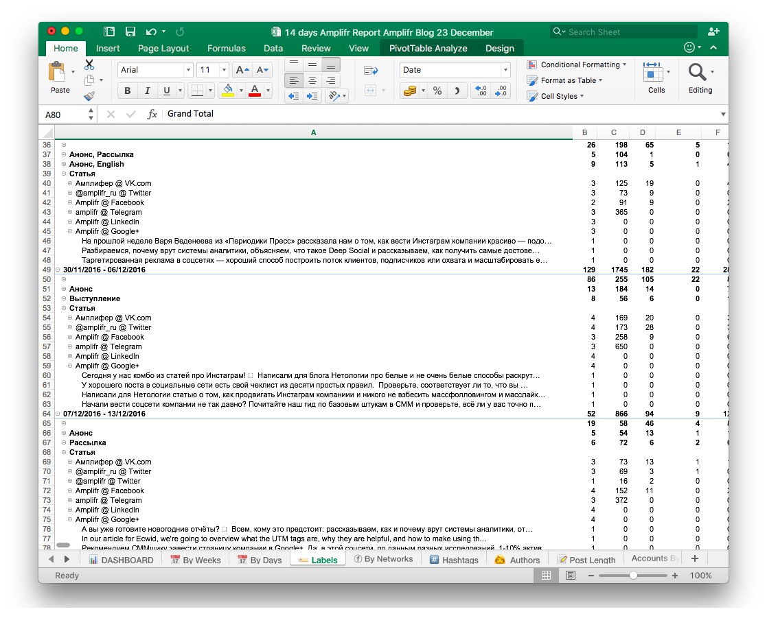
Task: Open Format as Table dropdown
Action: (x=564, y=80)
